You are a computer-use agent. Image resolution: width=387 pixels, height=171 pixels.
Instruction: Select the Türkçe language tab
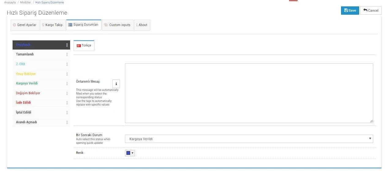click(x=84, y=45)
